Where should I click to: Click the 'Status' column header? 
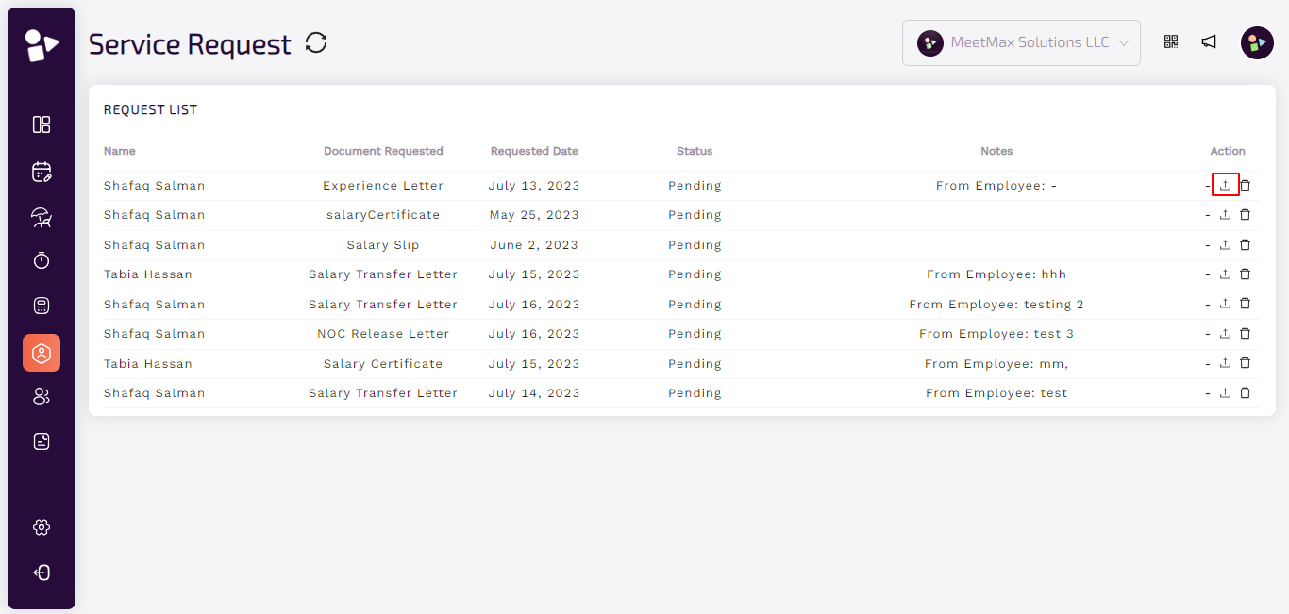pyautogui.click(x=695, y=151)
